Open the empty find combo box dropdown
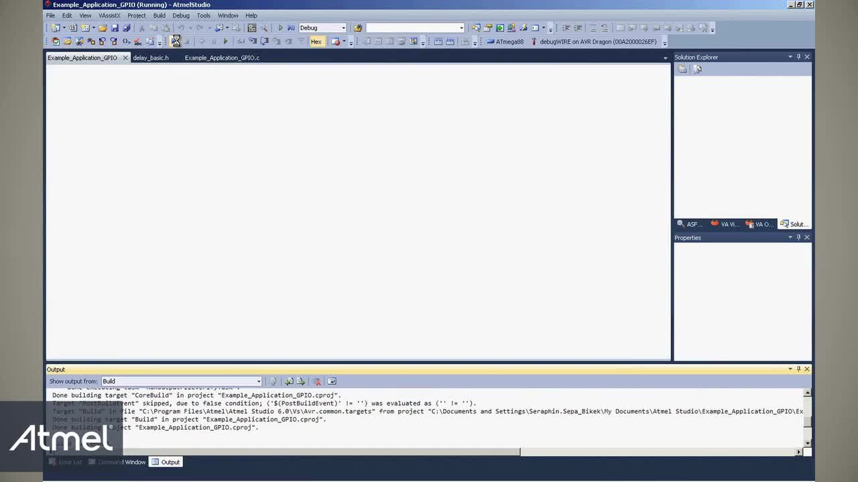Viewport: 858px width, 482px height. click(461, 28)
